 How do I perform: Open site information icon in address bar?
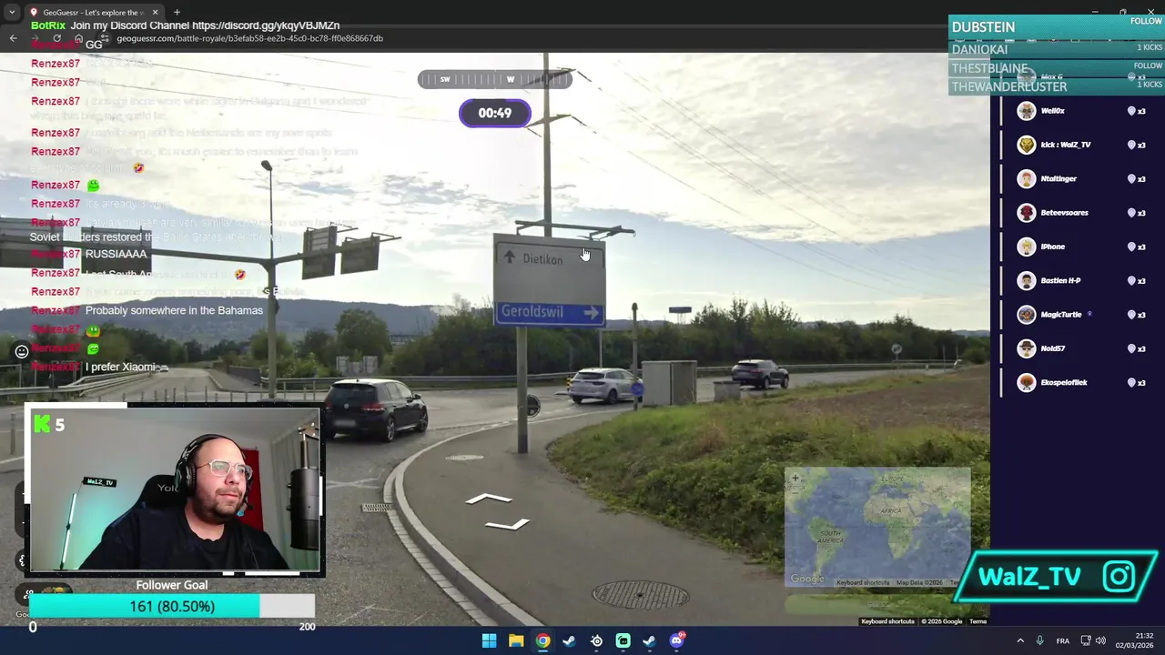pos(106,38)
